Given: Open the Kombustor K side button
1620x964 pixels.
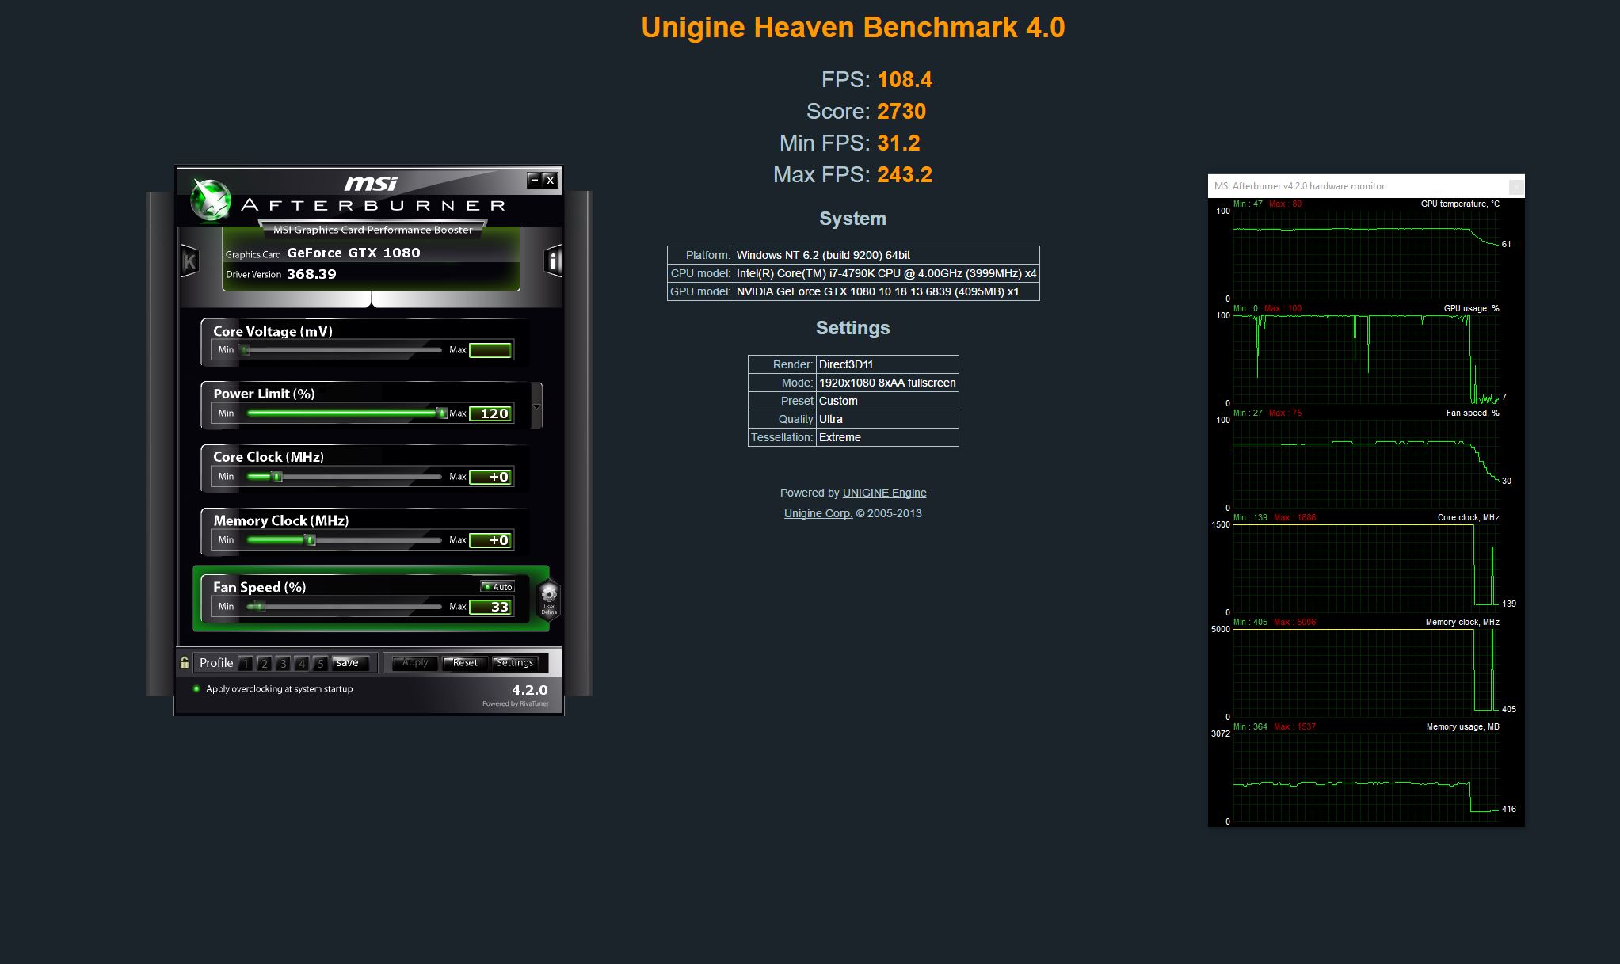Looking at the screenshot, I should point(189,261).
